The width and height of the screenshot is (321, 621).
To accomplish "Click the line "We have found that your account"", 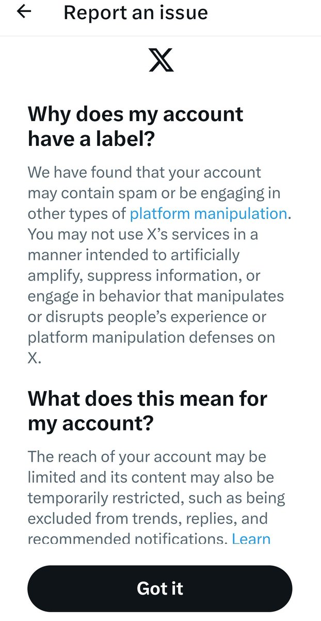I will 145,172.
